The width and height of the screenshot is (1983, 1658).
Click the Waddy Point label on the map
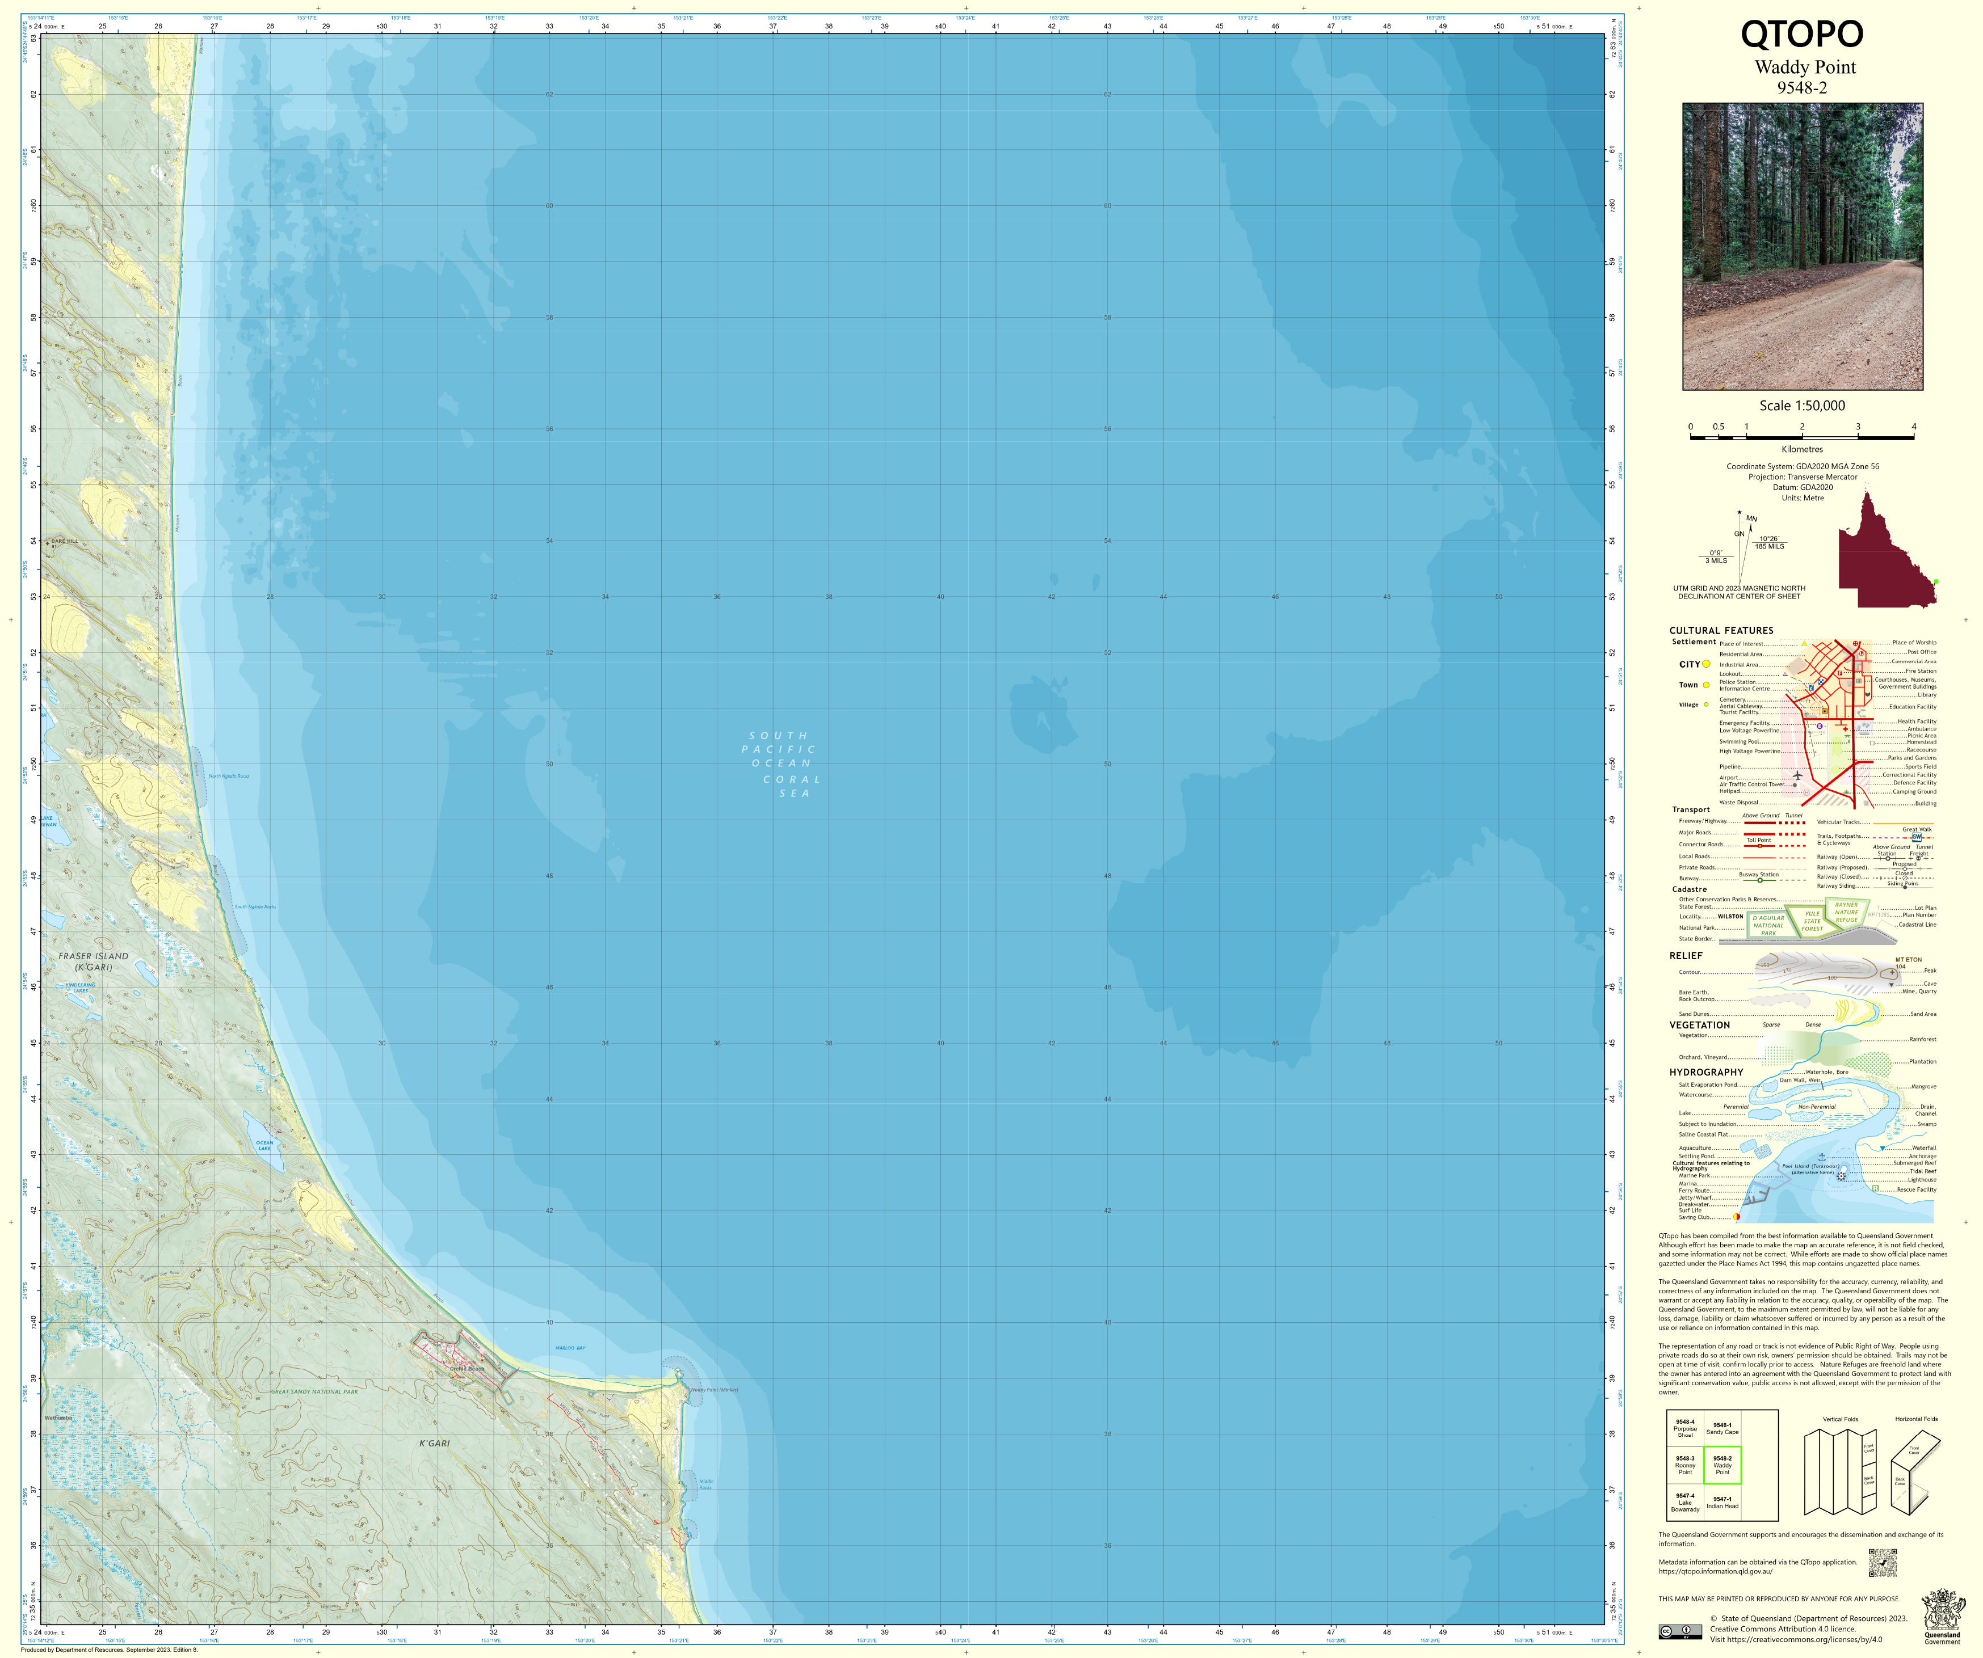coord(714,1390)
